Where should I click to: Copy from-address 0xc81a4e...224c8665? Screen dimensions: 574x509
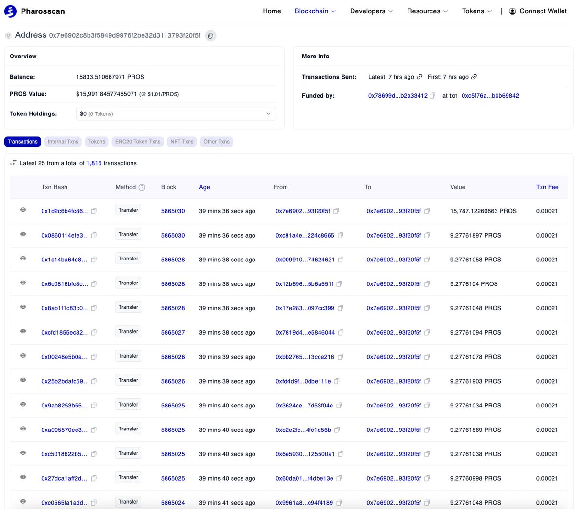coord(340,235)
